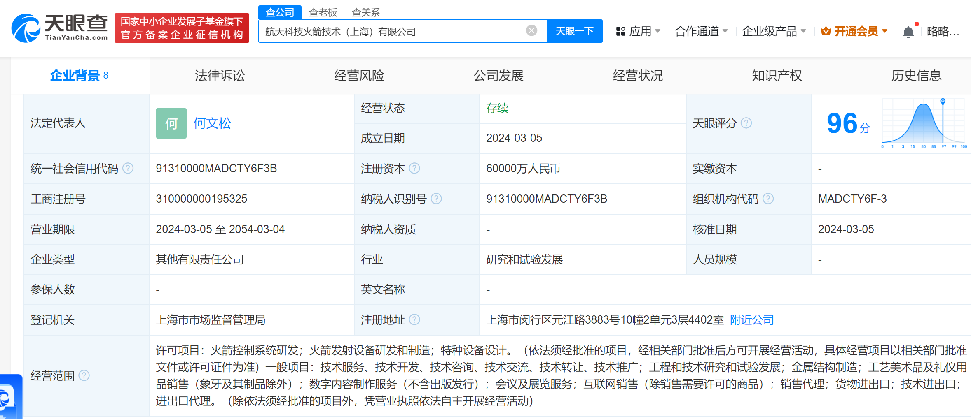Open the 企业级产品 dropdown
Viewport: 971px width, 419px height.
coord(774,31)
